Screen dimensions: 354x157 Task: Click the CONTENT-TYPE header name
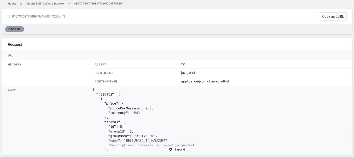(x=106, y=81)
